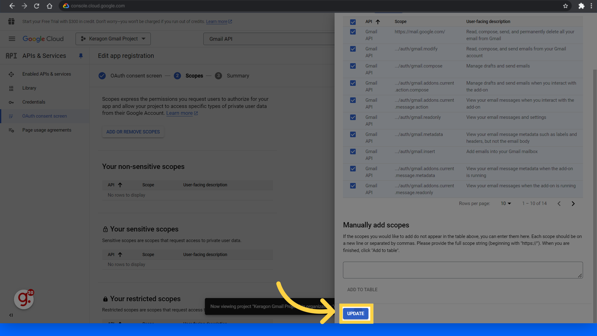This screenshot has width=597, height=336.
Task: Go to next page of scopes
Action: (x=573, y=203)
